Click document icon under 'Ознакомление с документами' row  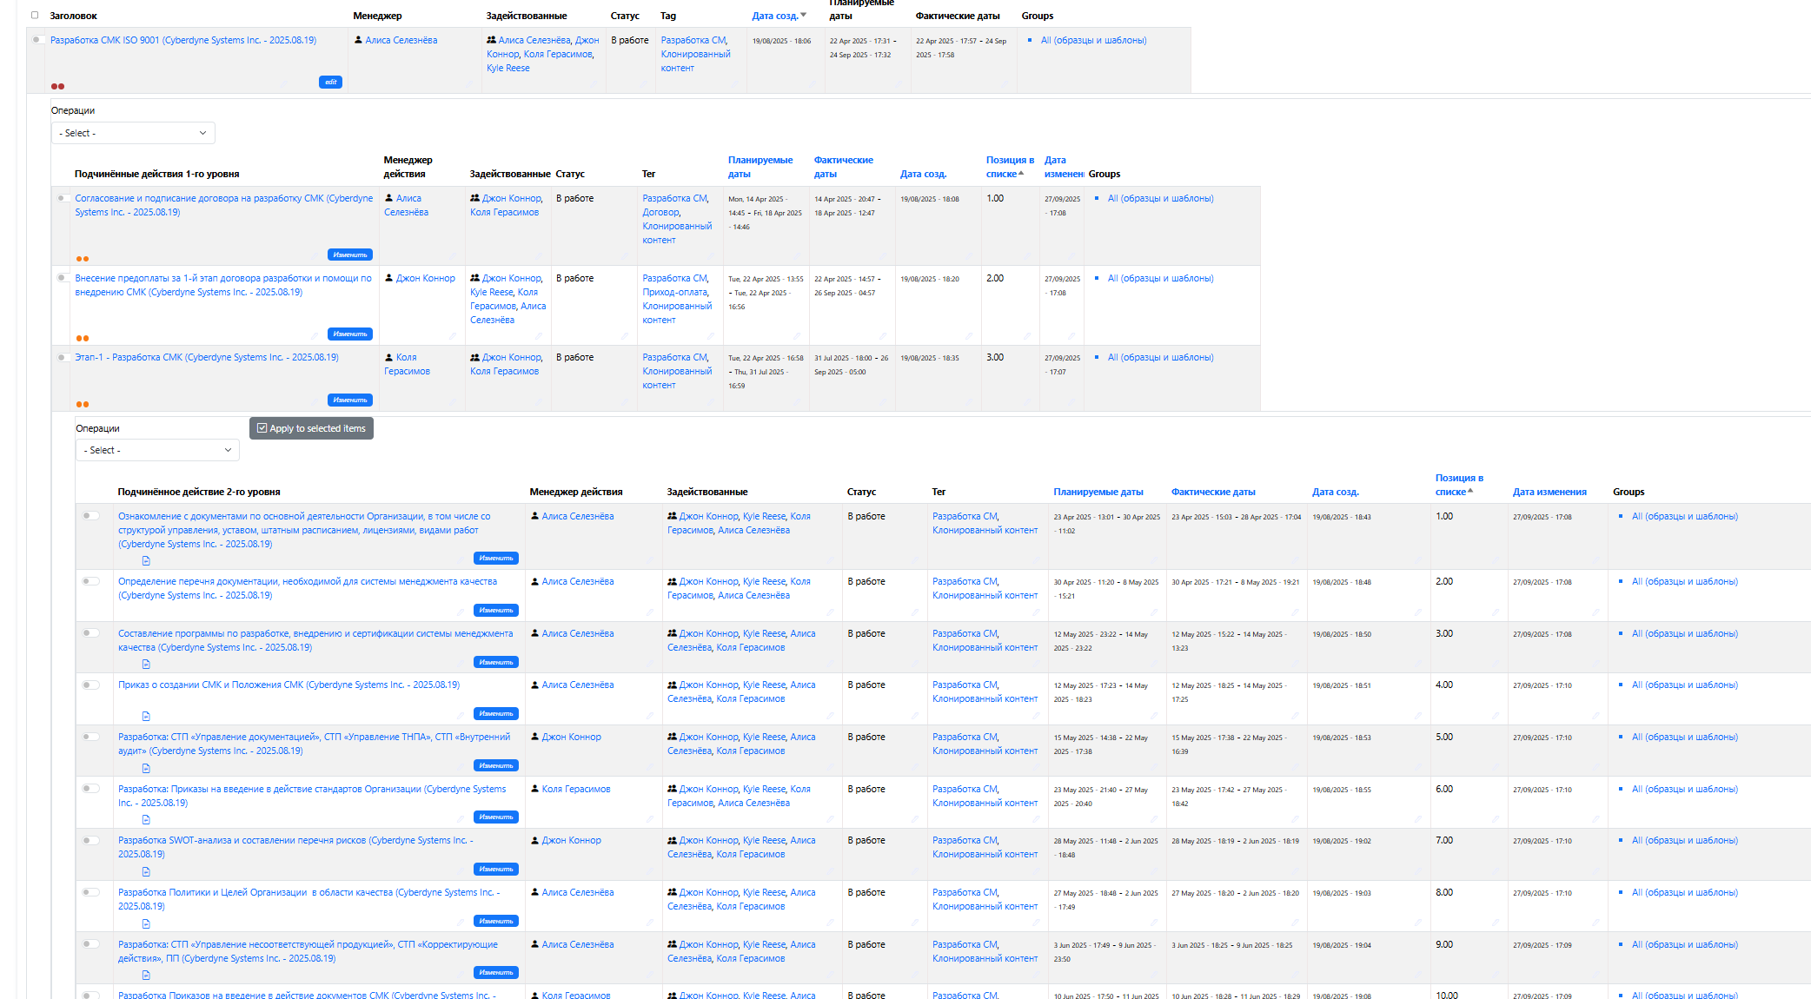click(x=146, y=561)
